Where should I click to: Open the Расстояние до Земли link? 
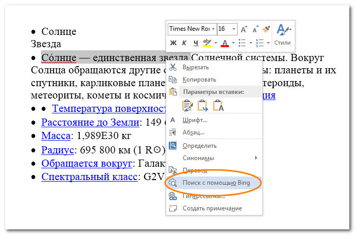tap(90, 122)
